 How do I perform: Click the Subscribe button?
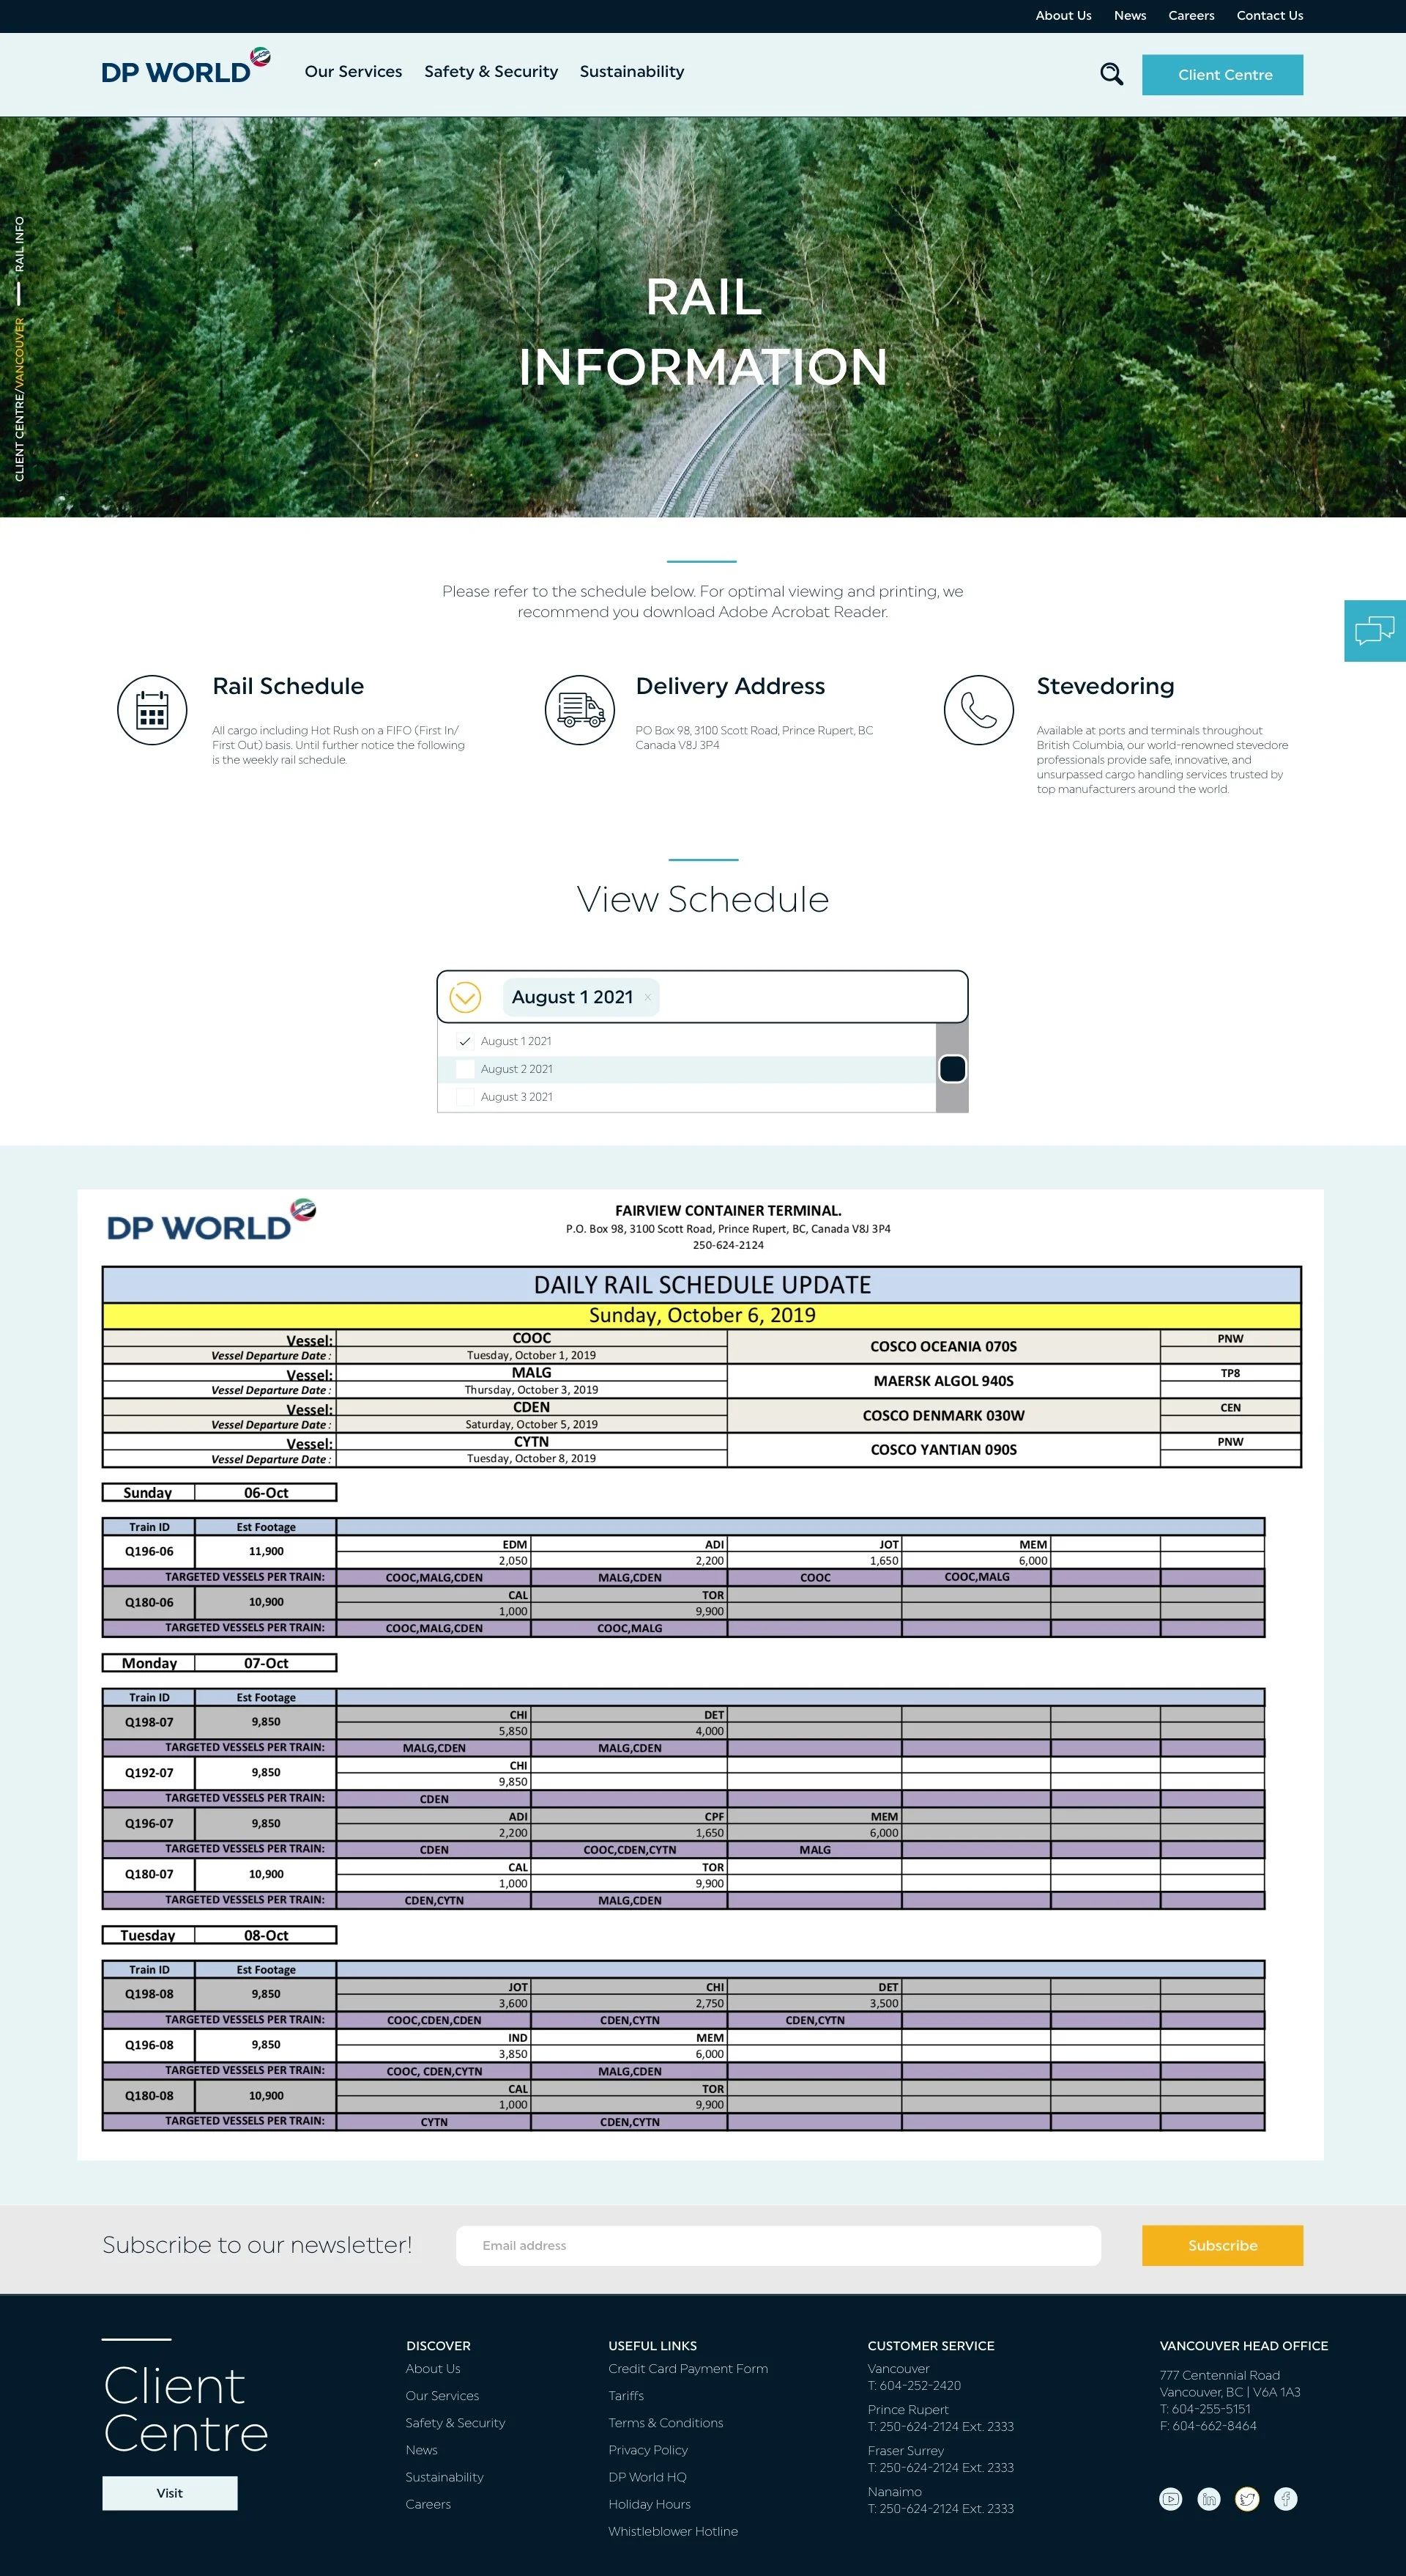(x=1222, y=2245)
